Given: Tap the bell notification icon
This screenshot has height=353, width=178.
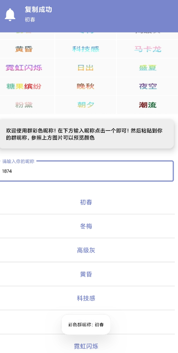Looking at the screenshot, I should click(10, 15).
